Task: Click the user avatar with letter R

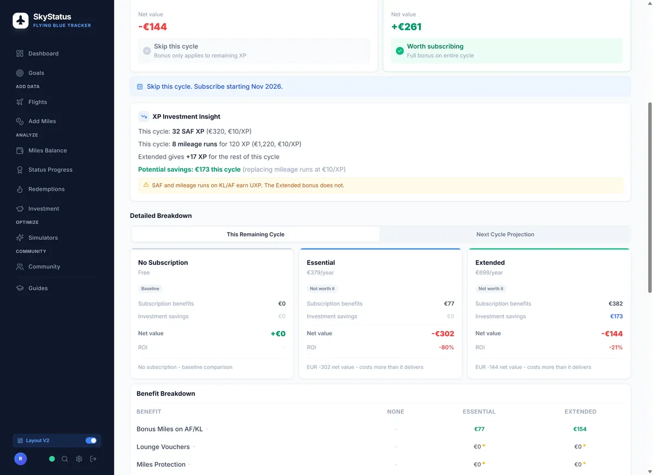Action: coord(20,459)
